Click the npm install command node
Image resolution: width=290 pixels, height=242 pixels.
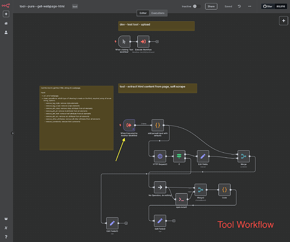(181, 199)
